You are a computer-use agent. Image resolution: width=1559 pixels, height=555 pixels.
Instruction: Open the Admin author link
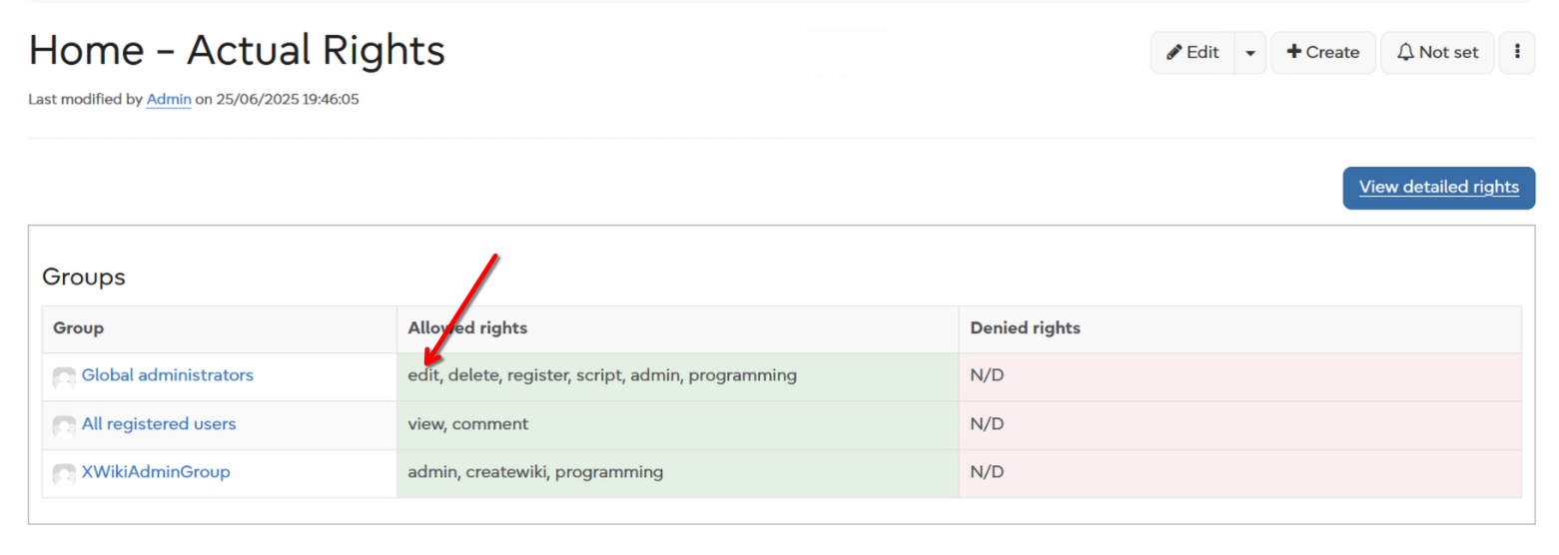169,100
